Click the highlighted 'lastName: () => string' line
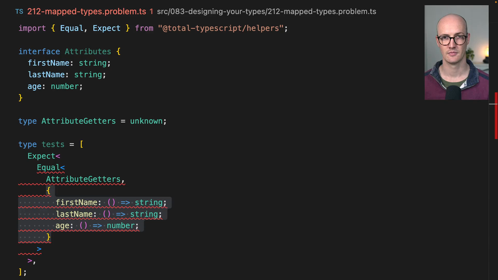498x280 pixels. click(x=108, y=214)
